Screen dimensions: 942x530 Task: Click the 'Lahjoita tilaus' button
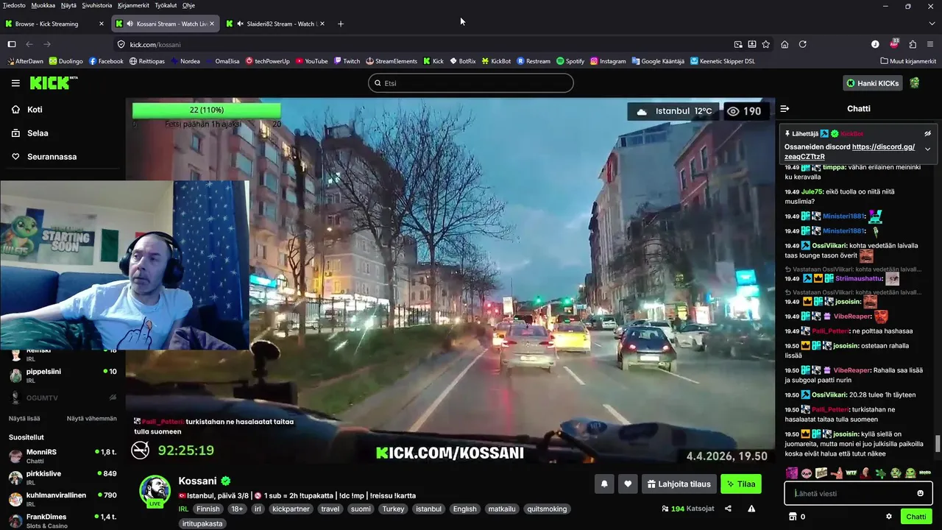coord(679,484)
